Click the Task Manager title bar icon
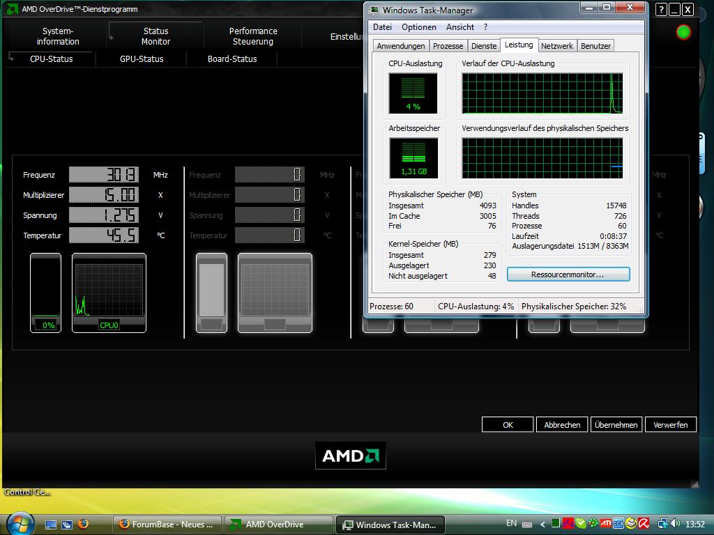Viewport: 714px width, 535px height. point(374,10)
